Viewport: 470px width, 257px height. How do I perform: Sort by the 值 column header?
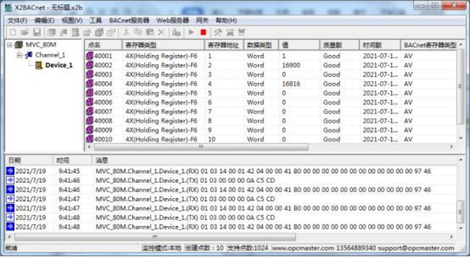click(299, 45)
